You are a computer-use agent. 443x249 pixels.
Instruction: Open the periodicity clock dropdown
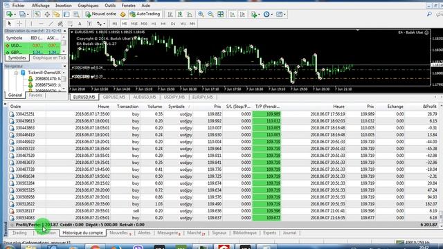pos(268,14)
